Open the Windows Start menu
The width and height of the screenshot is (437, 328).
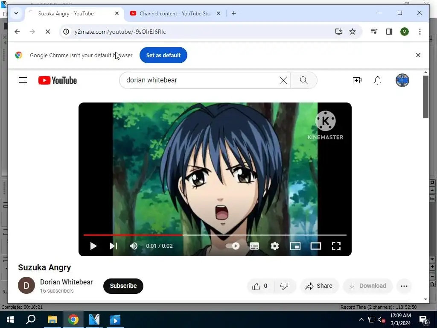[10, 319]
